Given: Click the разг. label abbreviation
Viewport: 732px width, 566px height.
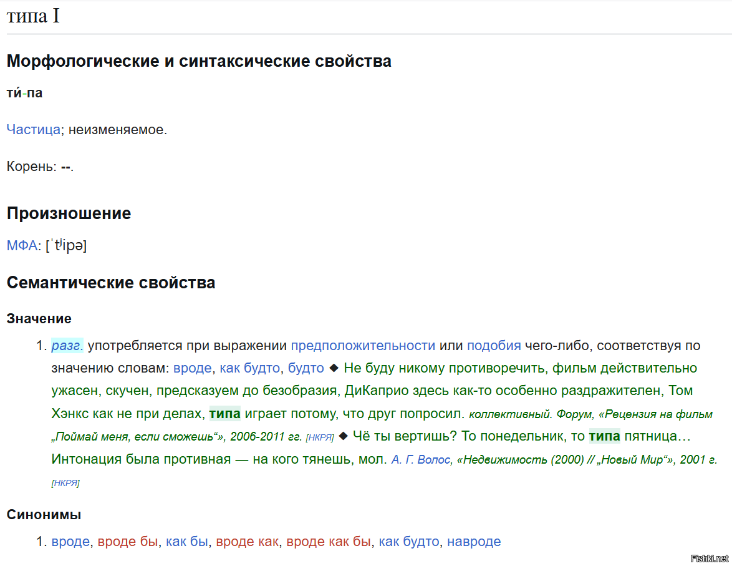Looking at the screenshot, I should 67,346.
